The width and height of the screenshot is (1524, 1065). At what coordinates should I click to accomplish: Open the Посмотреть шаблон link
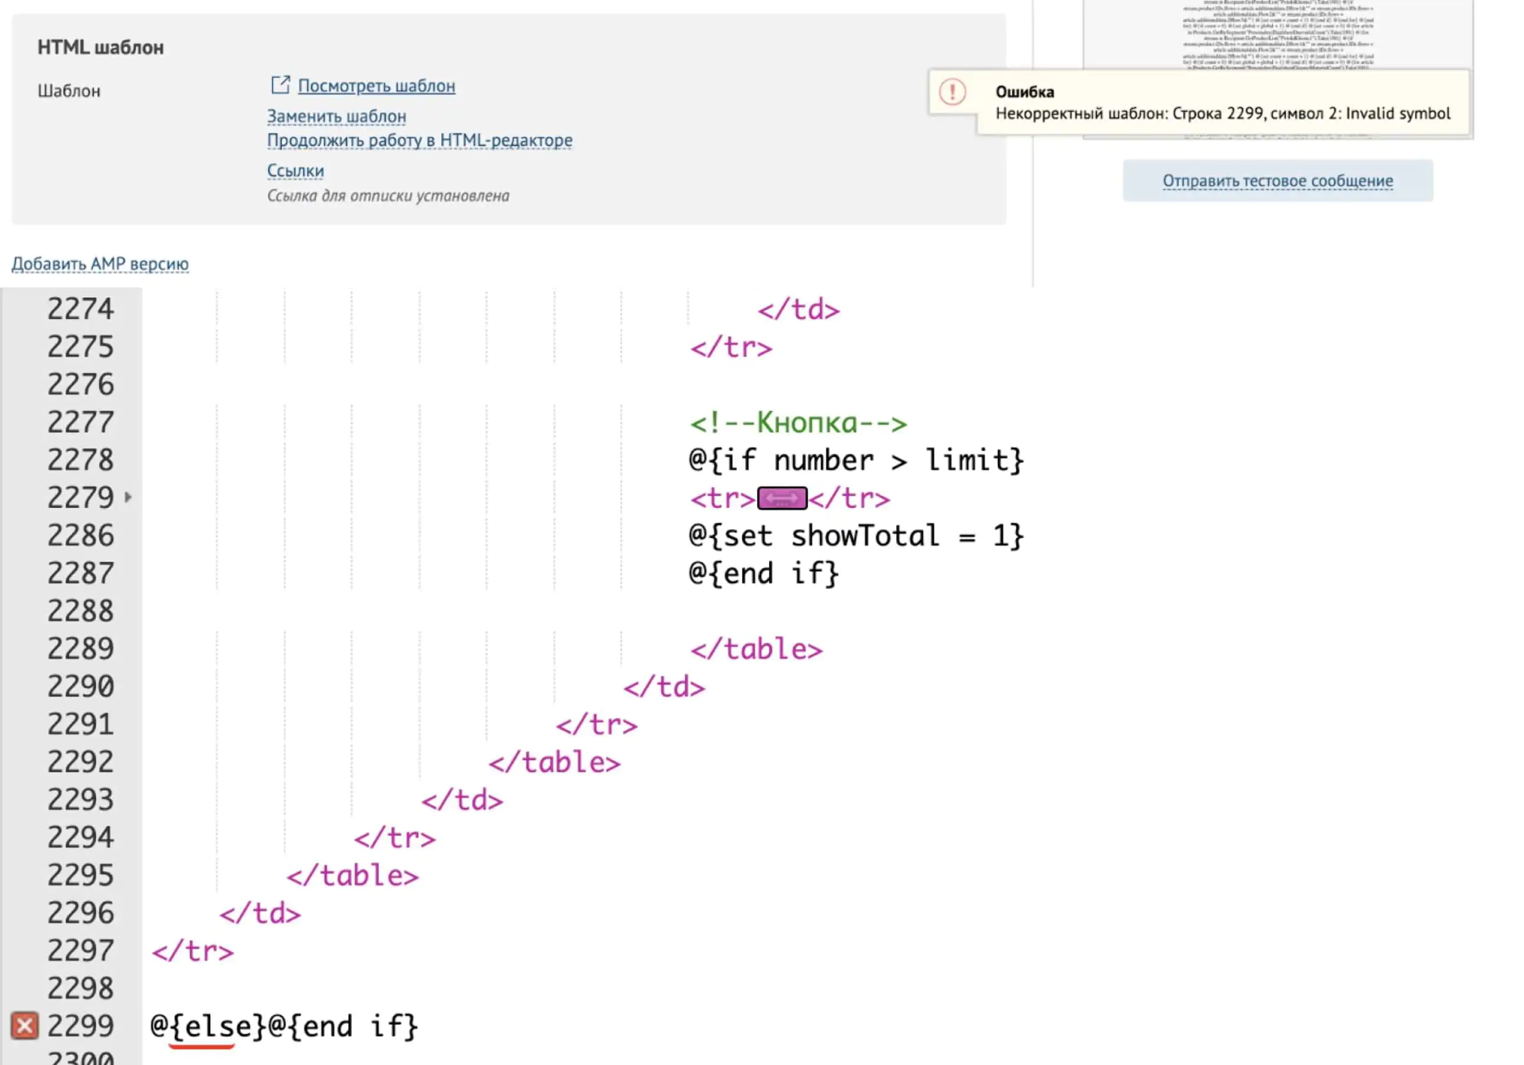pos(376,86)
